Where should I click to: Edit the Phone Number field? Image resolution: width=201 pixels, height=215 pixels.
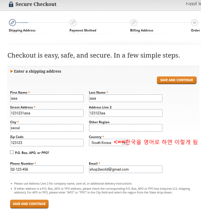(47, 169)
